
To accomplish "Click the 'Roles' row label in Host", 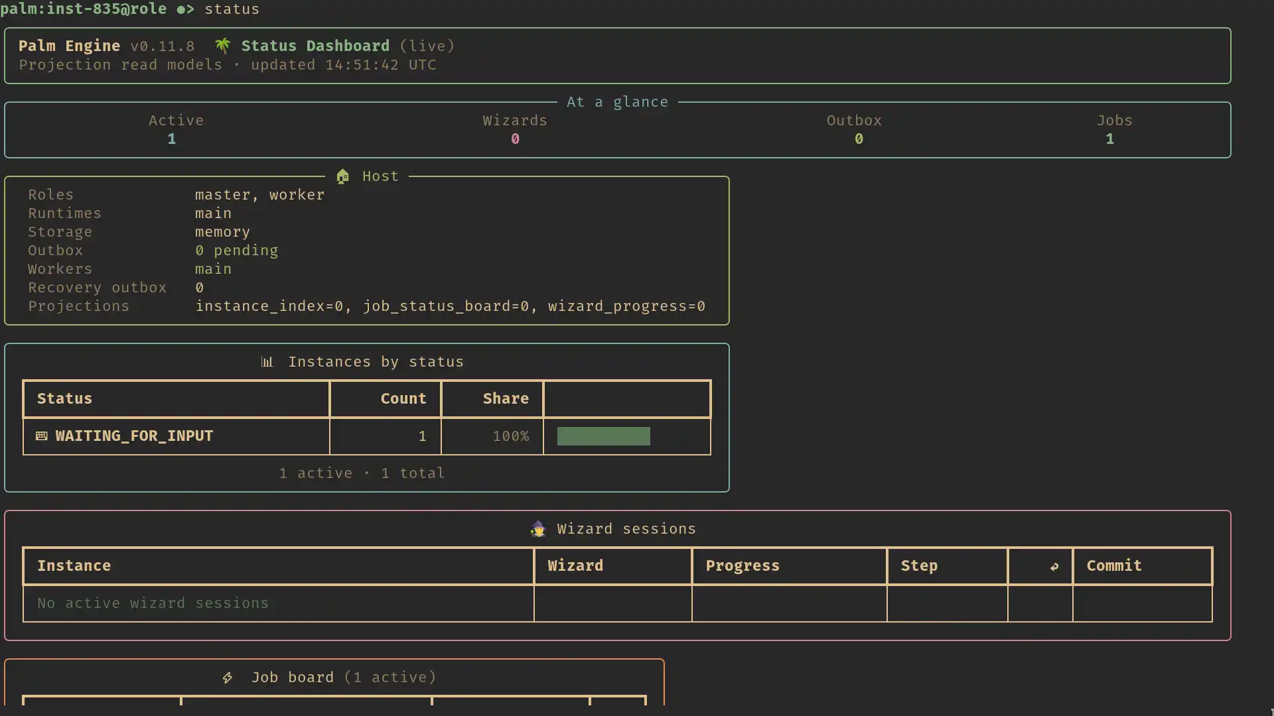I will (x=51, y=195).
